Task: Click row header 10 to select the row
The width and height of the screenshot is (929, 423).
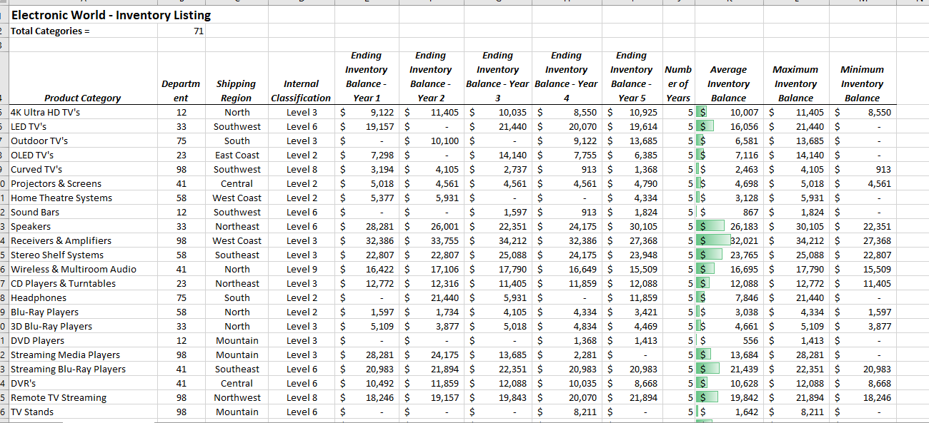Action: coord(5,183)
